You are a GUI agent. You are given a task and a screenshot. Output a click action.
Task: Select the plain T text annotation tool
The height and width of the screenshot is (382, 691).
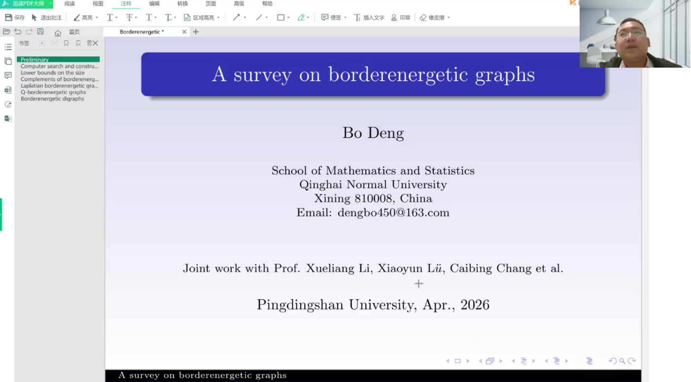pos(109,18)
